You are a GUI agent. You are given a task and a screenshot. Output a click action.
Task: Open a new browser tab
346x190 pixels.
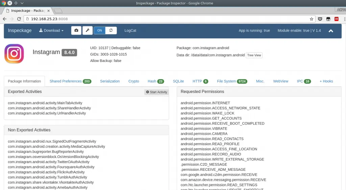(58, 11)
